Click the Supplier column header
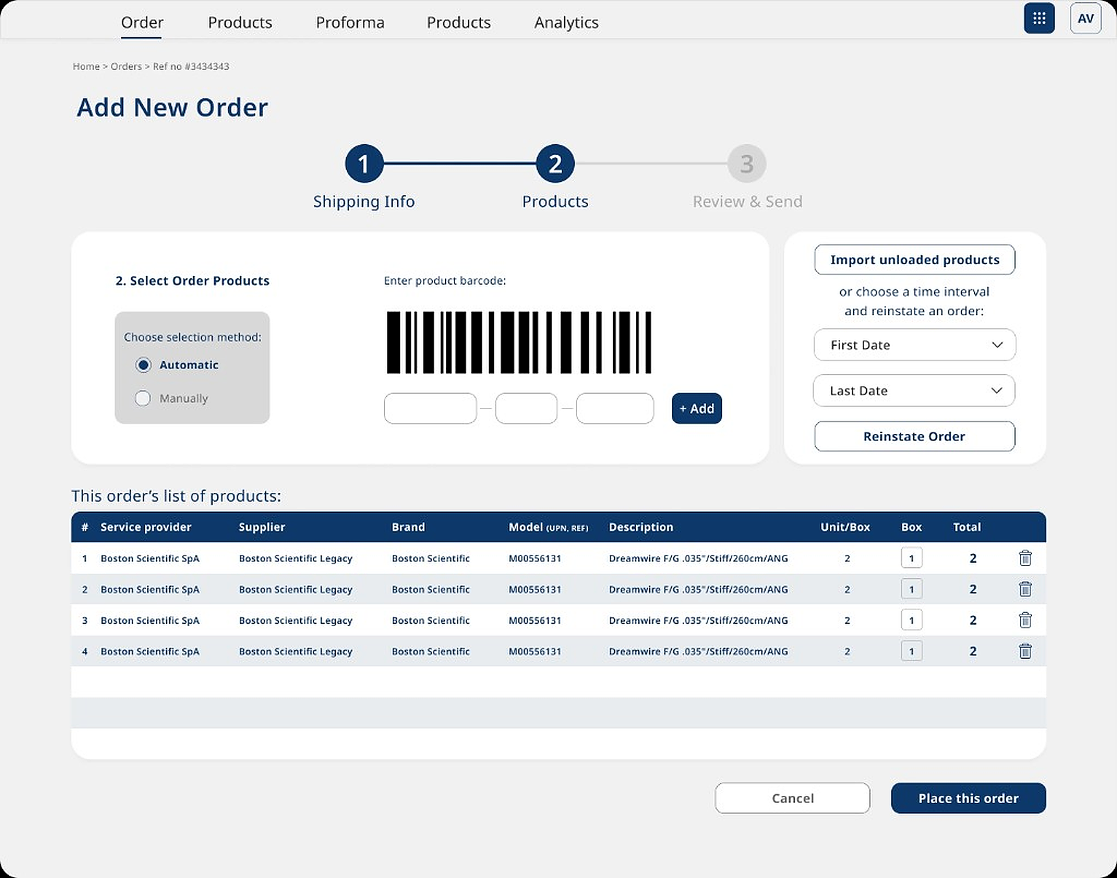This screenshot has width=1117, height=878. tap(262, 527)
